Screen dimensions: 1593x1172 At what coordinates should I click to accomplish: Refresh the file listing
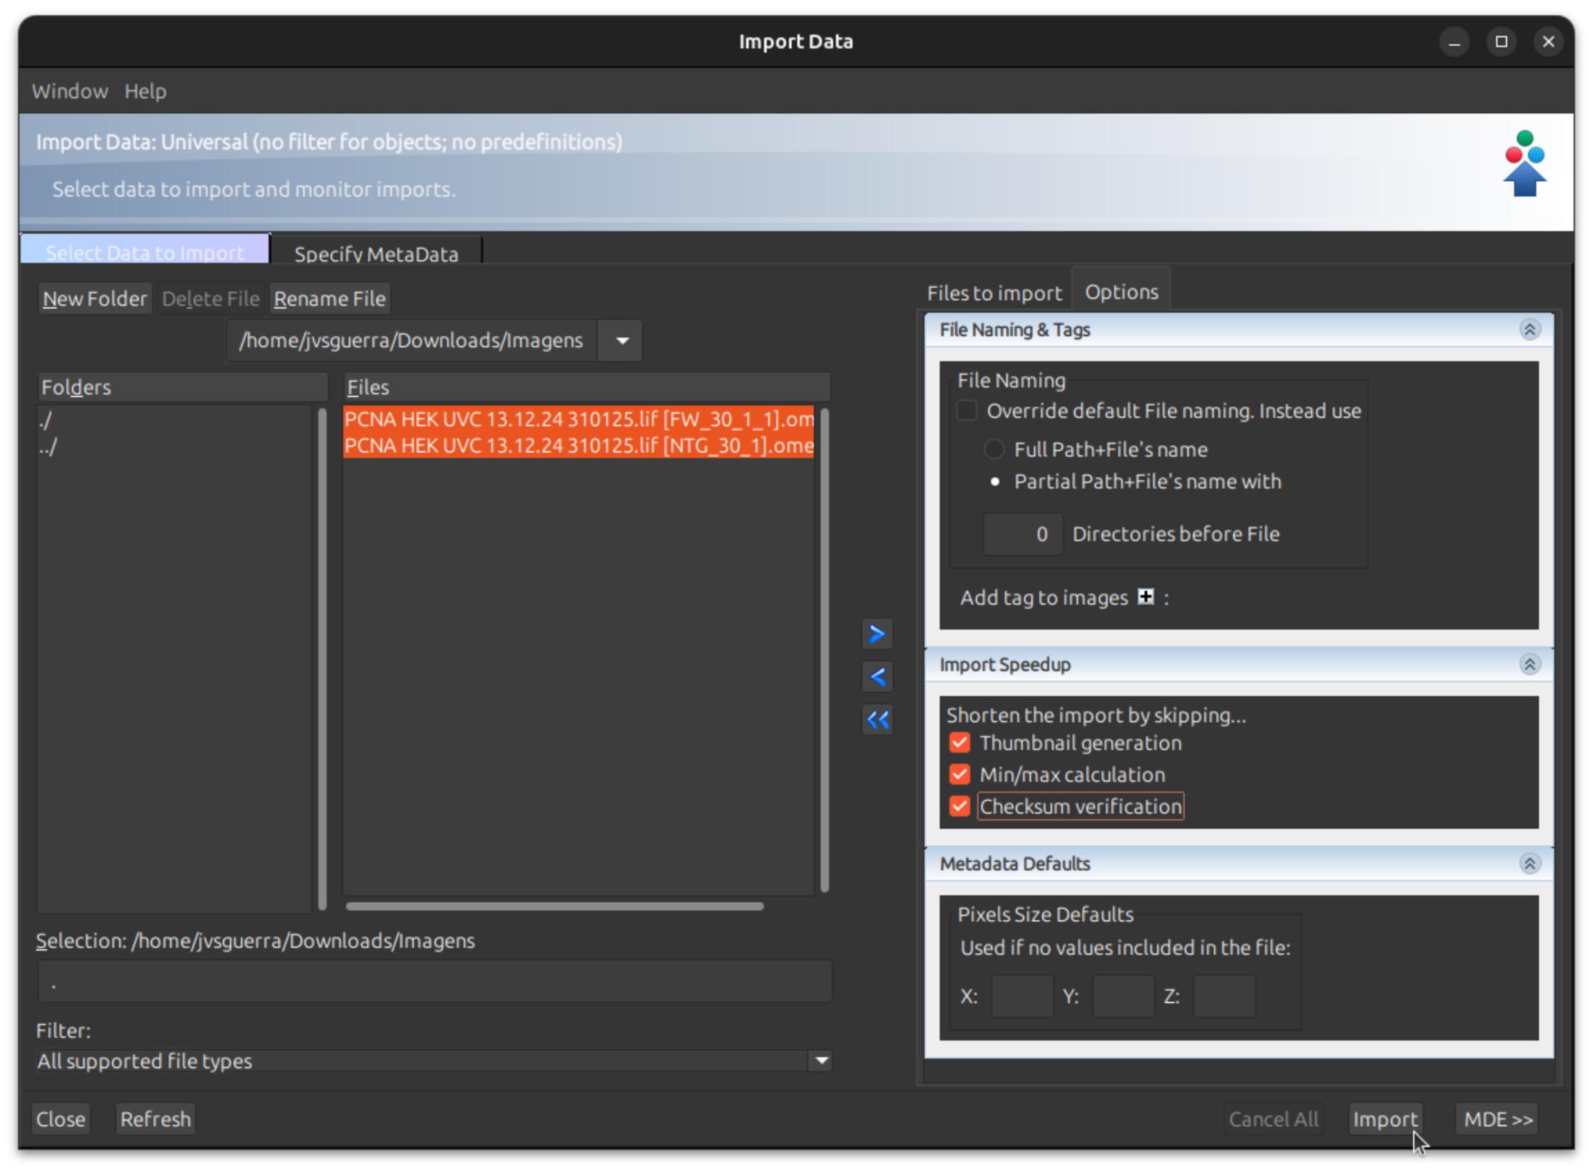pos(156,1119)
